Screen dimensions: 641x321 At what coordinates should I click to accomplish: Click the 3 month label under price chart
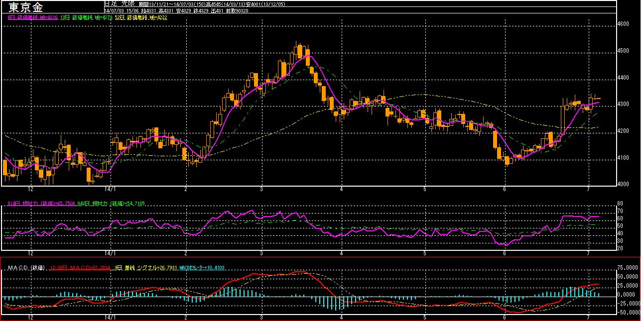point(261,189)
